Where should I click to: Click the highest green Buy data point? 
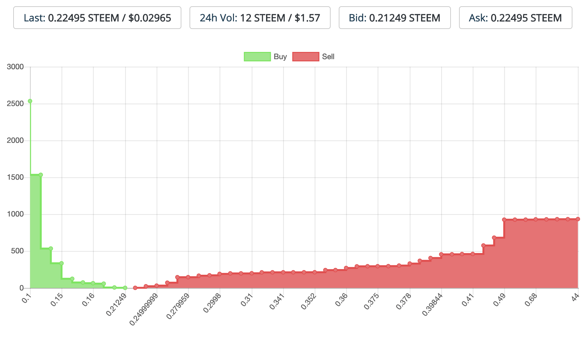(x=30, y=101)
